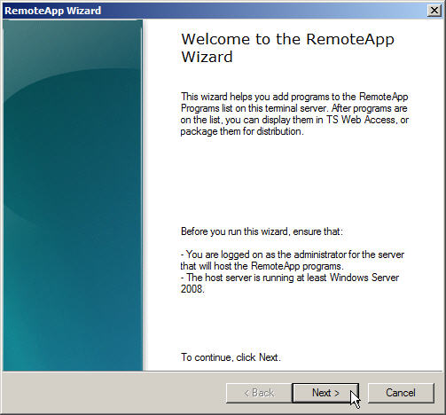Click the line starting with This wizard helps you
Image resolution: width=446 pixels, height=415 pixels.
[294, 97]
